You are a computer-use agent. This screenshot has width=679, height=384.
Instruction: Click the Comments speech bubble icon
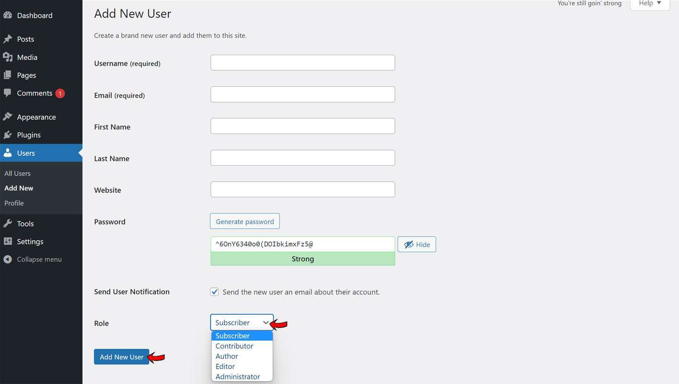8,93
